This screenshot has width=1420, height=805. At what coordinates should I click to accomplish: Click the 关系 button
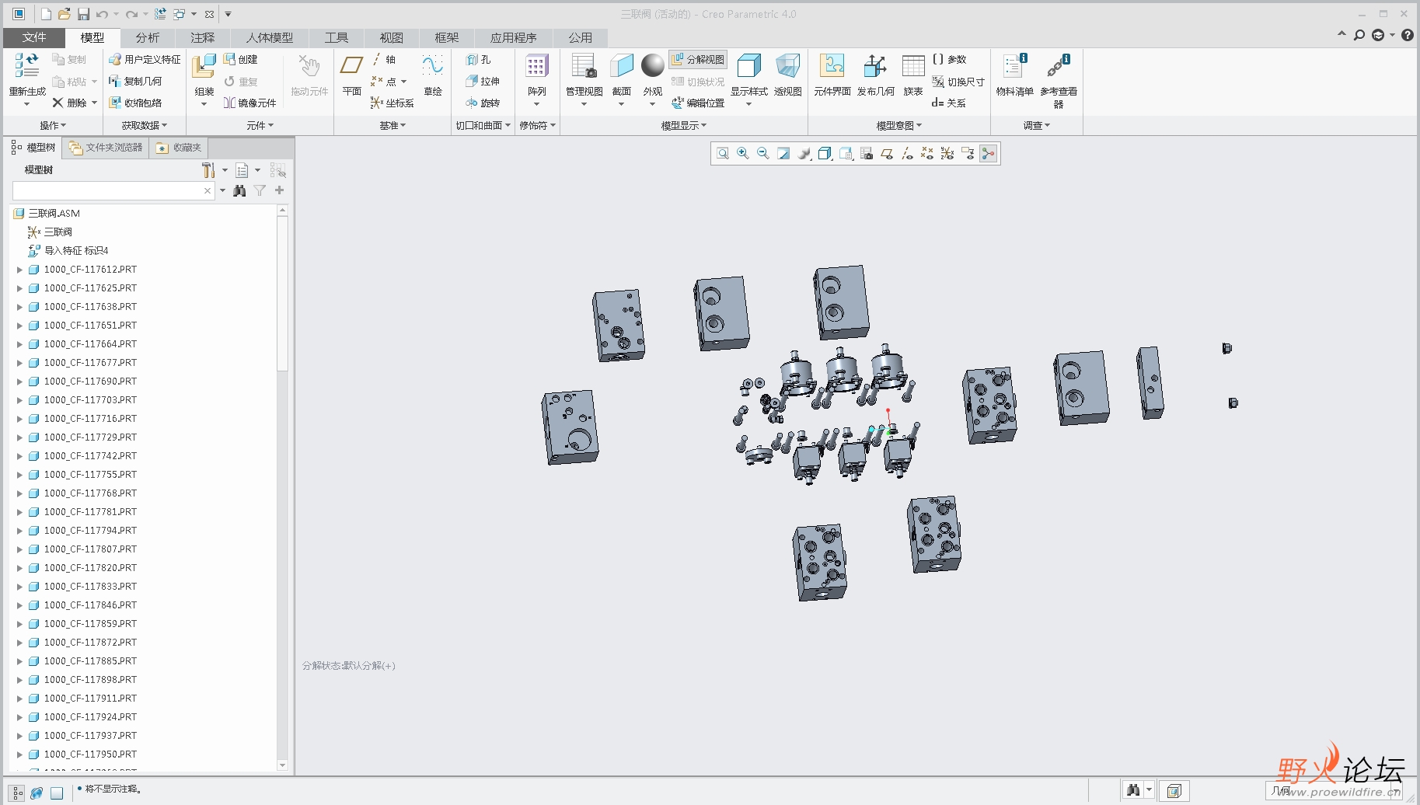(949, 103)
